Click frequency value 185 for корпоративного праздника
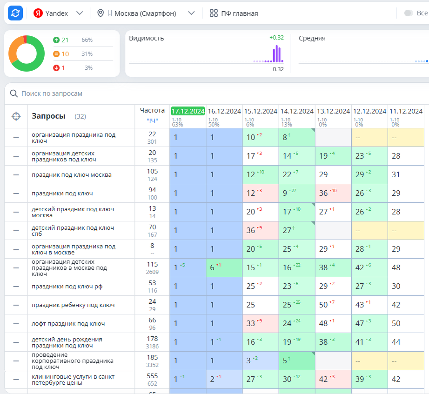429x394 pixels. tap(152, 357)
